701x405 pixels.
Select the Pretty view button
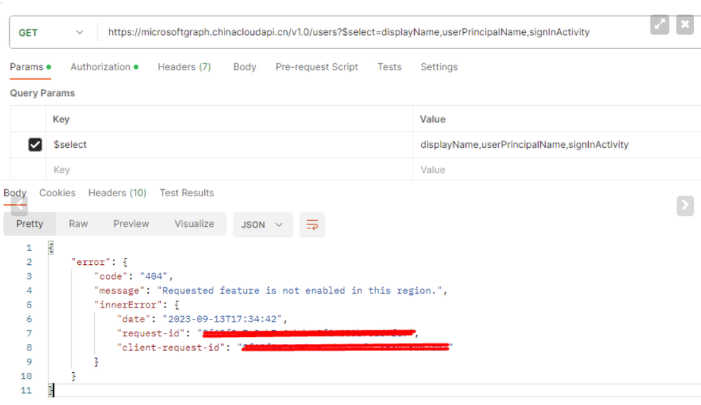[29, 224]
